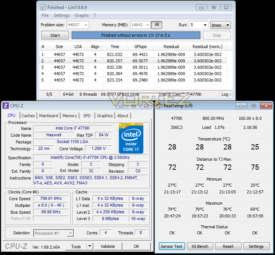Screen dimensions: 275x255
Task: Click the 800.00 MHz reading in RealTemp
Action: 213,118
